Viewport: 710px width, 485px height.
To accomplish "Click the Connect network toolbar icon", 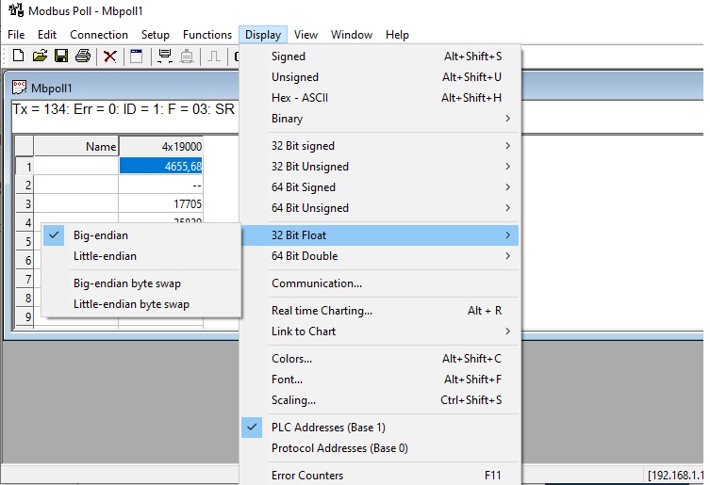I will pos(165,57).
